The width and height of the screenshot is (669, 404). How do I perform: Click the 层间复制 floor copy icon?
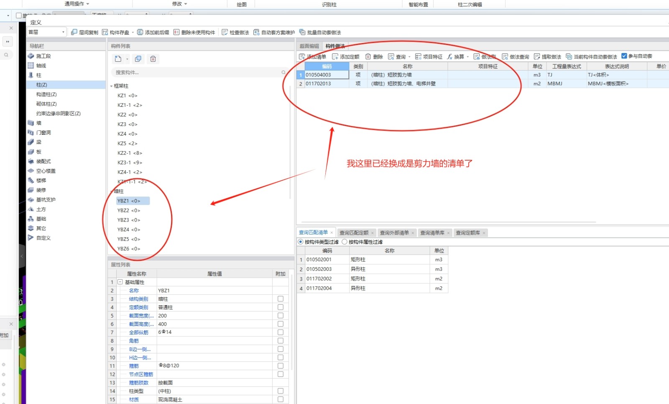click(x=74, y=32)
